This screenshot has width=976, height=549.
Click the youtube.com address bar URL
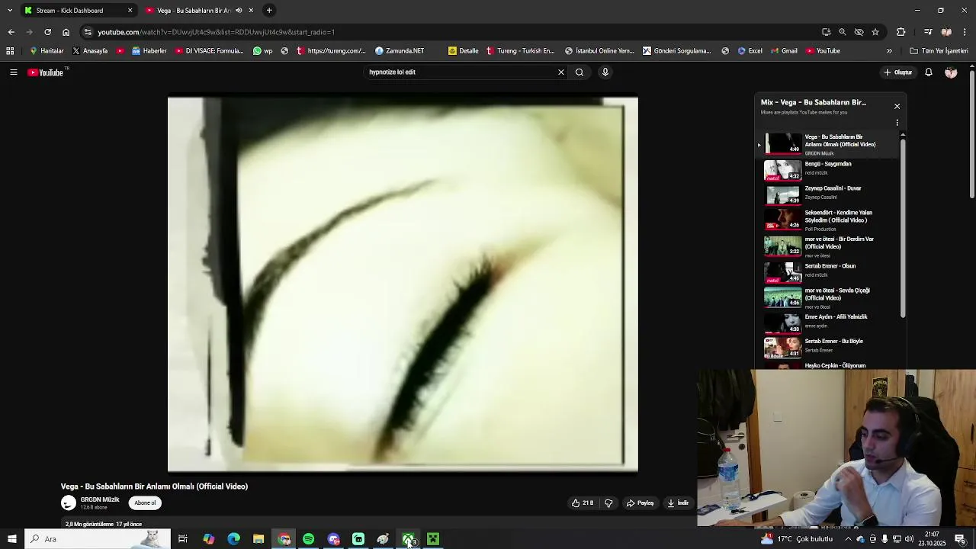point(217,32)
